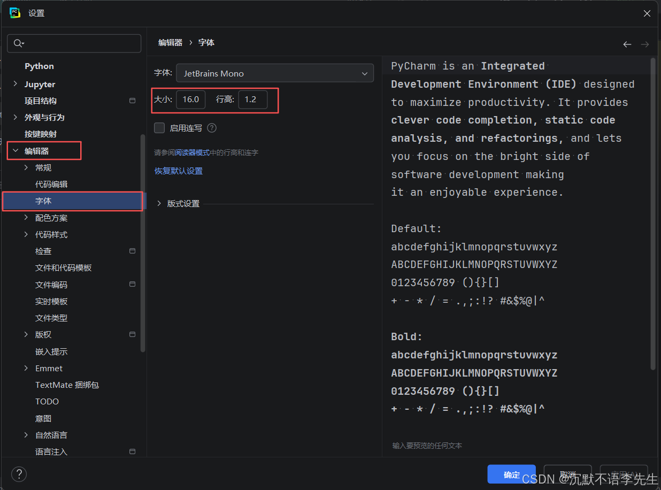661x490 pixels.
Task: Click the settings tree vertical scrollbar
Action: (x=143, y=243)
